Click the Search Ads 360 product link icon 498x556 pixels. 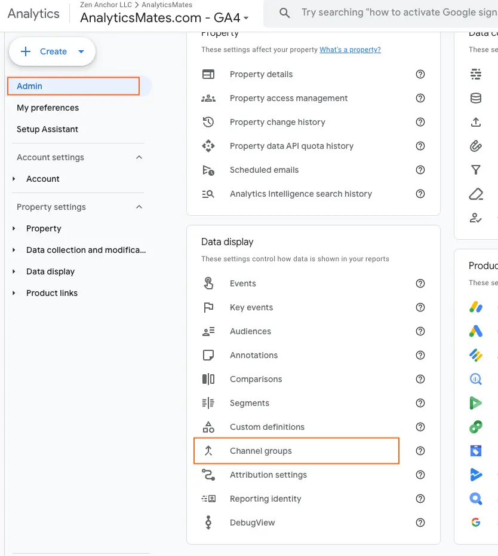[476, 499]
